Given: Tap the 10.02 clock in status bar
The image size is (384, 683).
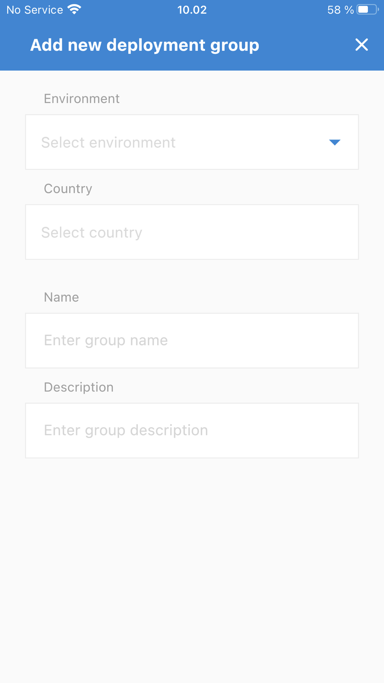Looking at the screenshot, I should 192,10.
